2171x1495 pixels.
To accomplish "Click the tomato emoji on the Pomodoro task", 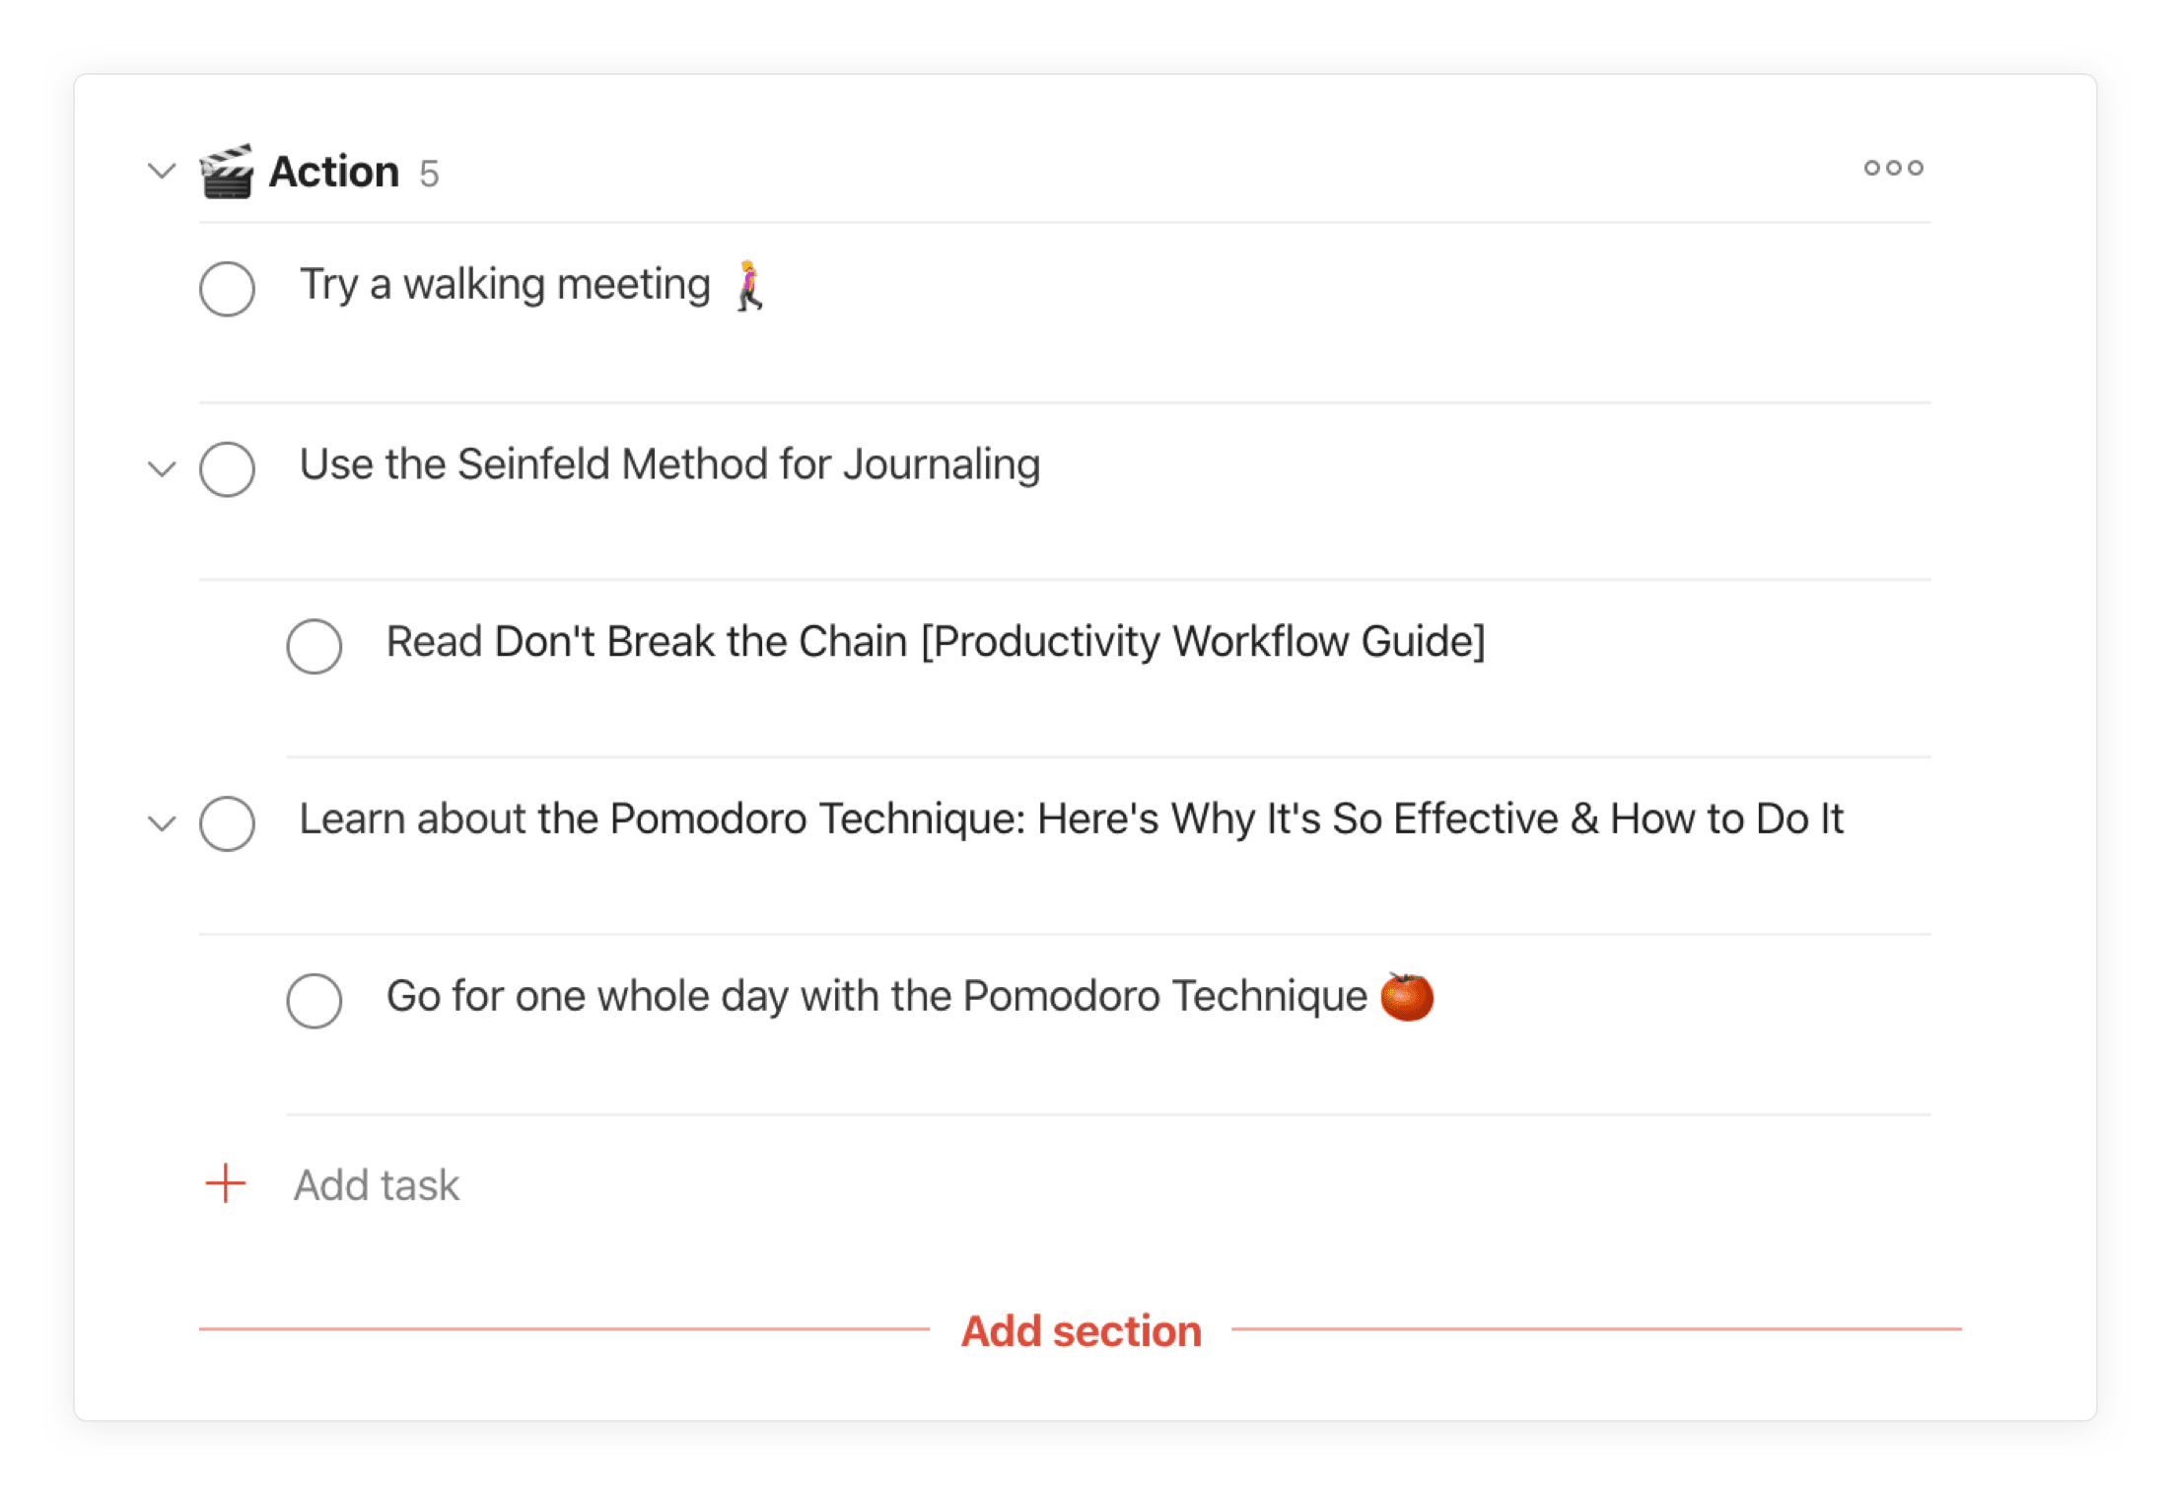I will [1408, 996].
